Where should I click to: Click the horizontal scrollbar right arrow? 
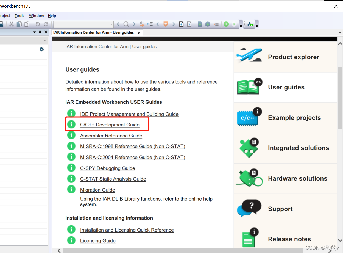coord(330,250)
